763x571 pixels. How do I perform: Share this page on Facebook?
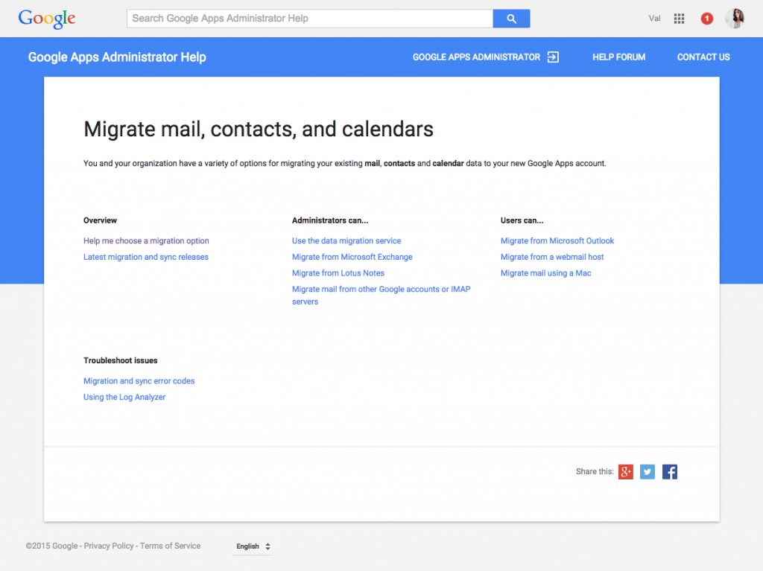click(x=670, y=471)
